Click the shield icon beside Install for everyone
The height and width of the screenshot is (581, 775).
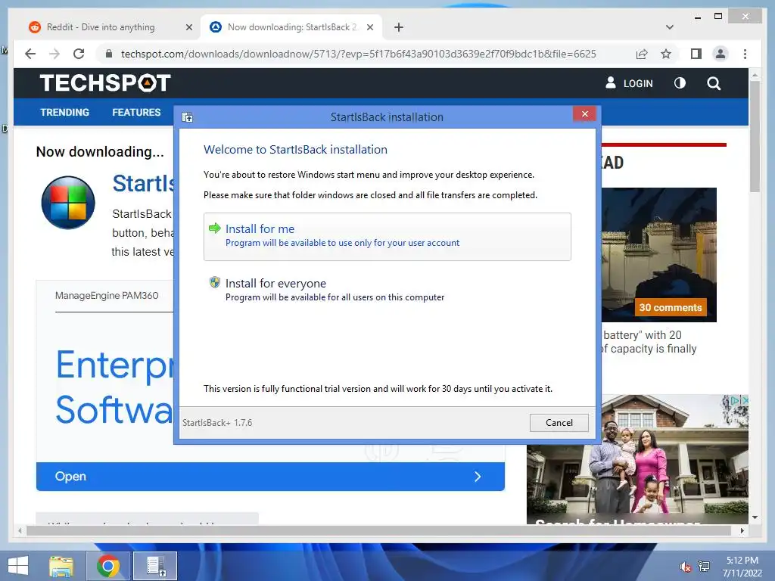point(214,283)
